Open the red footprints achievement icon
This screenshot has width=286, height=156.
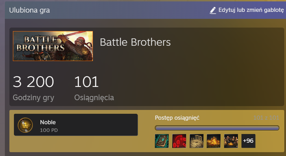coord(179,141)
